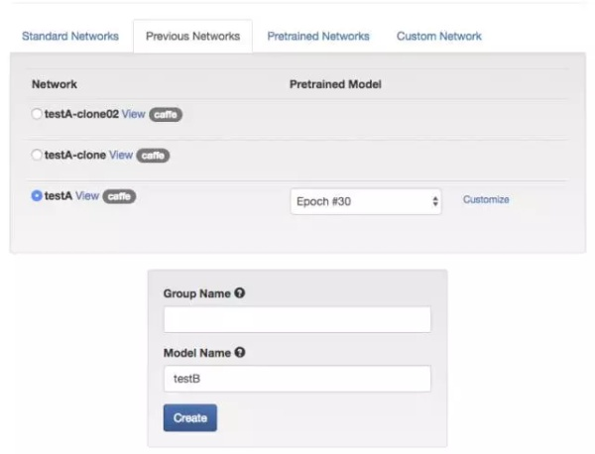Viewport: 595px width, 454px height.
Task: Select the testA-clone02 network radio button
Action: click(x=37, y=114)
